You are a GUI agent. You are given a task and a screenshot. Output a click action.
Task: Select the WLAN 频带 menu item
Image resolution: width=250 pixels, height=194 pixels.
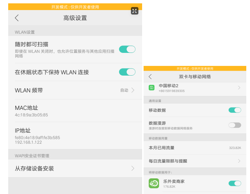tap(29, 90)
